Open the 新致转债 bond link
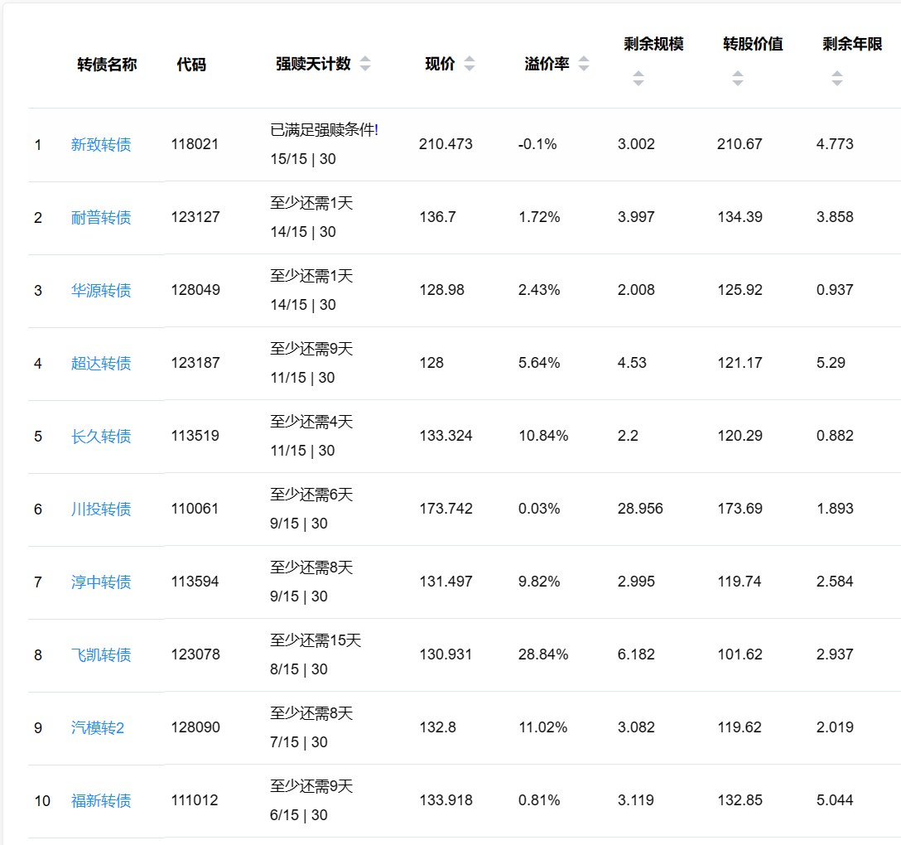The width and height of the screenshot is (901, 845). [101, 145]
